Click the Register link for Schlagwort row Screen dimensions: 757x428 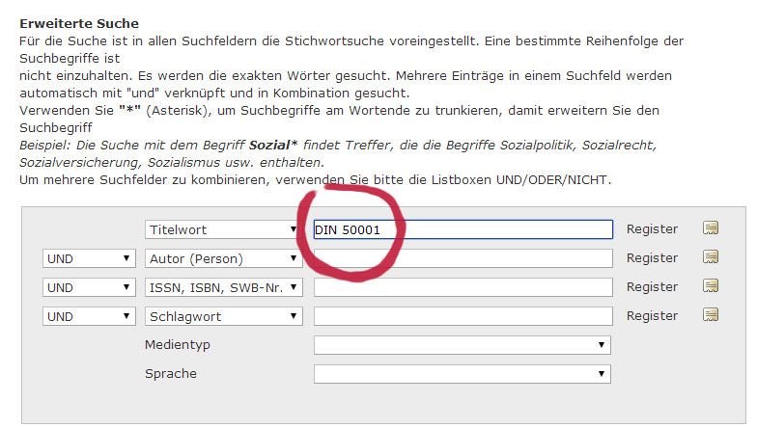click(652, 316)
